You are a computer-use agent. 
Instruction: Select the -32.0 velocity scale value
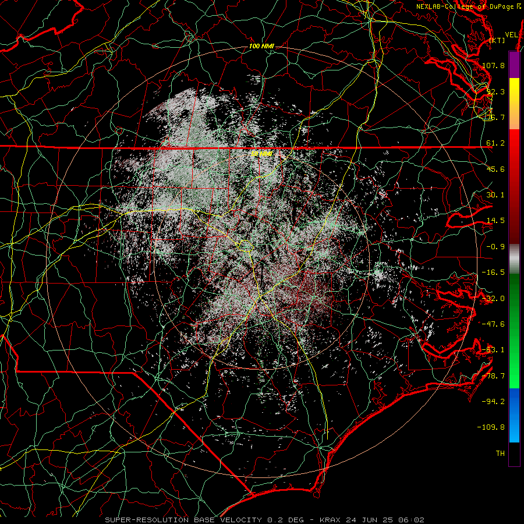coord(493,299)
